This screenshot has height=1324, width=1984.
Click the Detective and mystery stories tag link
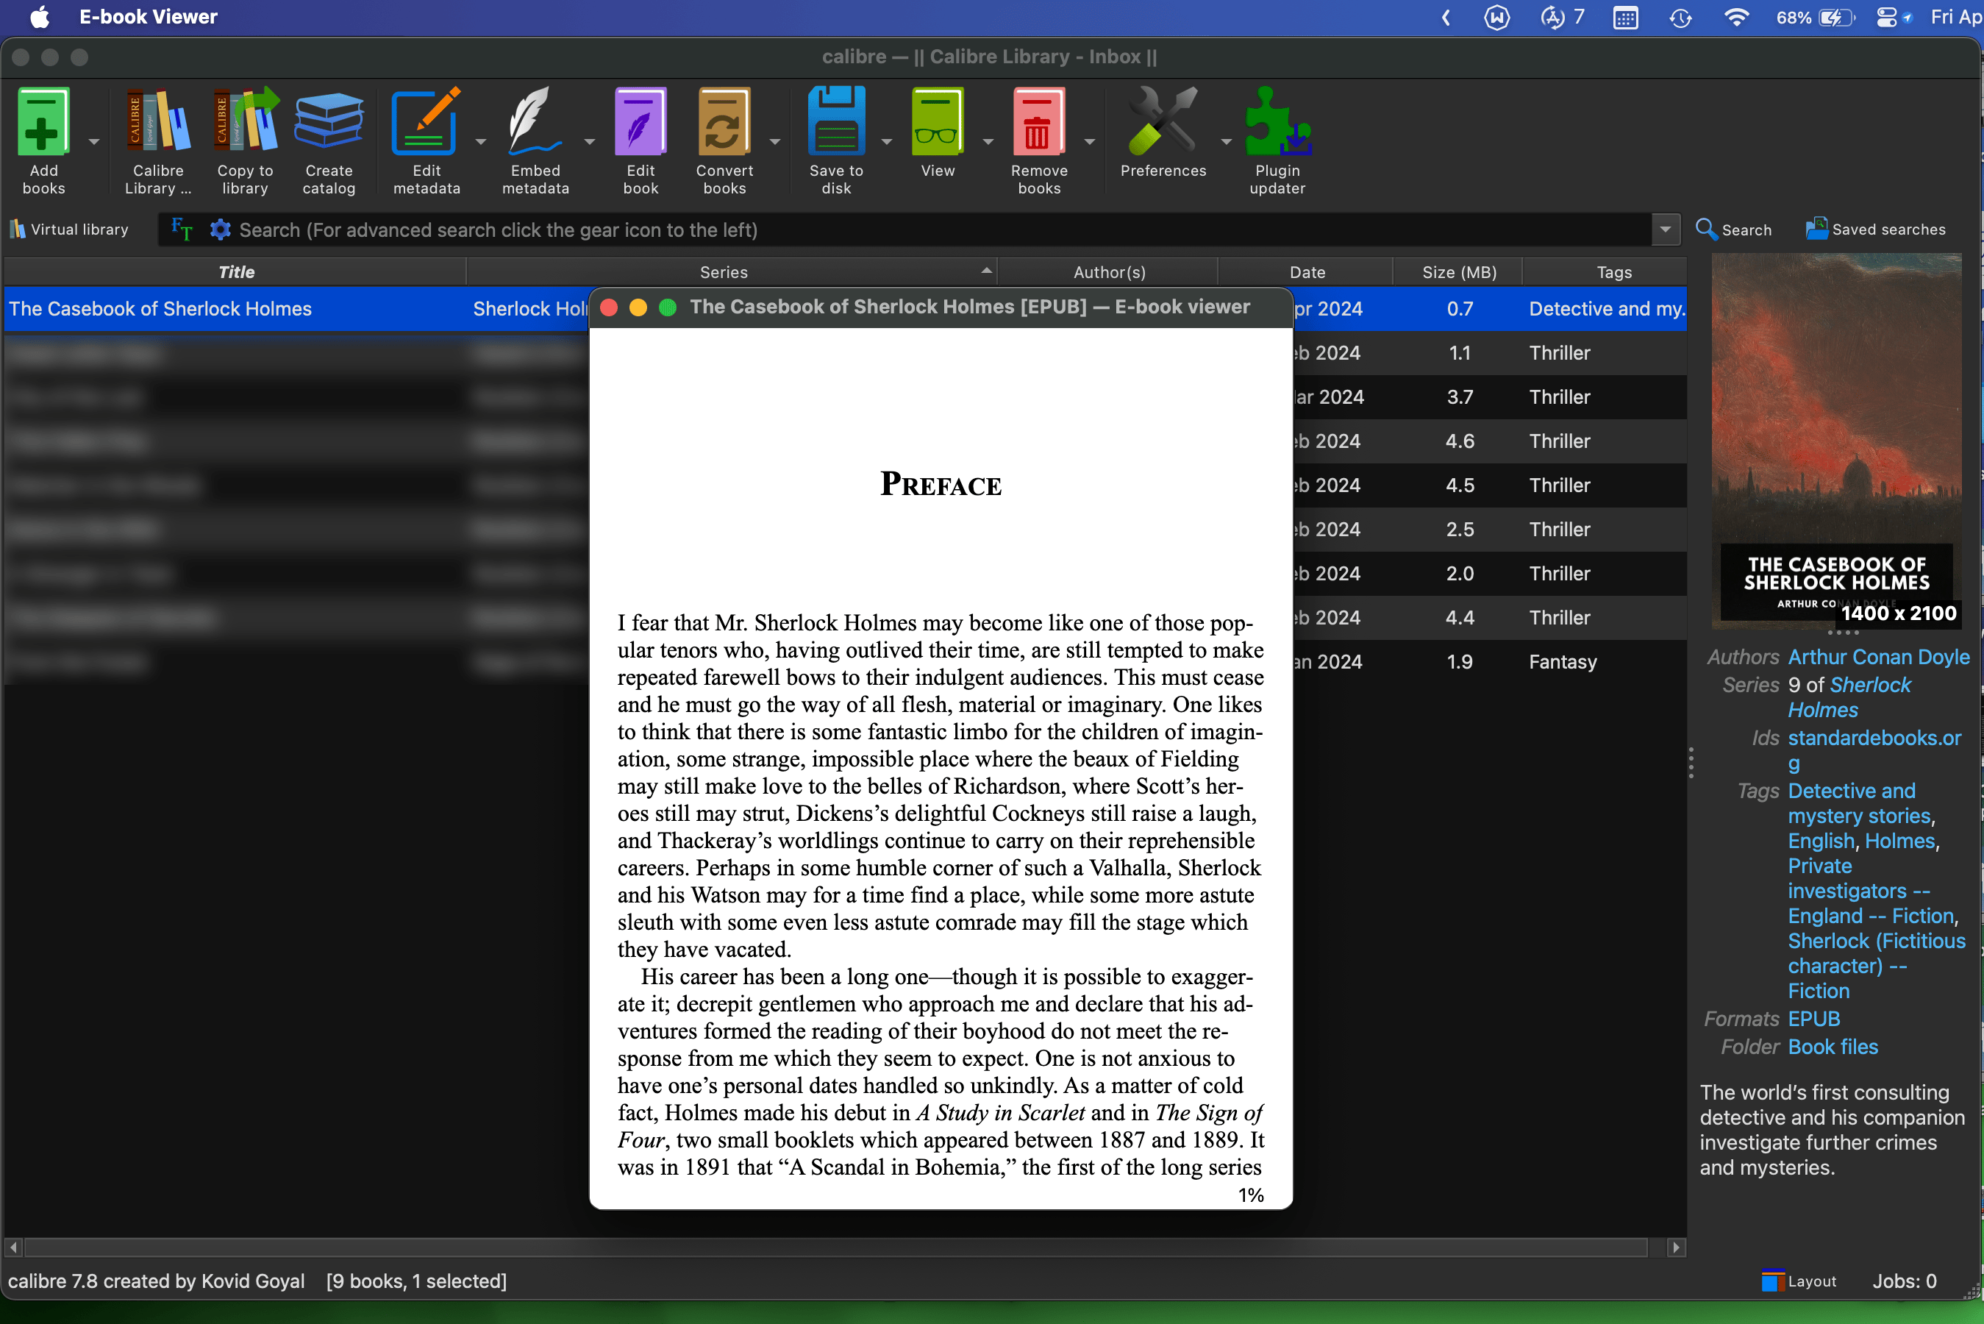1858,803
